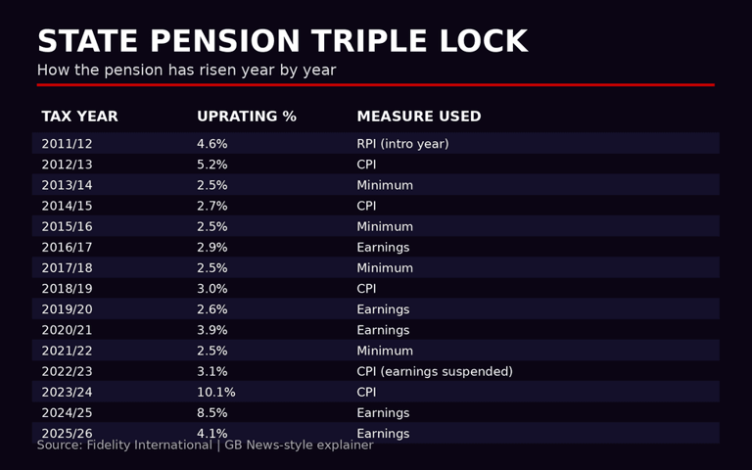
Task: Click the Measure Used column header
Action: tap(418, 117)
